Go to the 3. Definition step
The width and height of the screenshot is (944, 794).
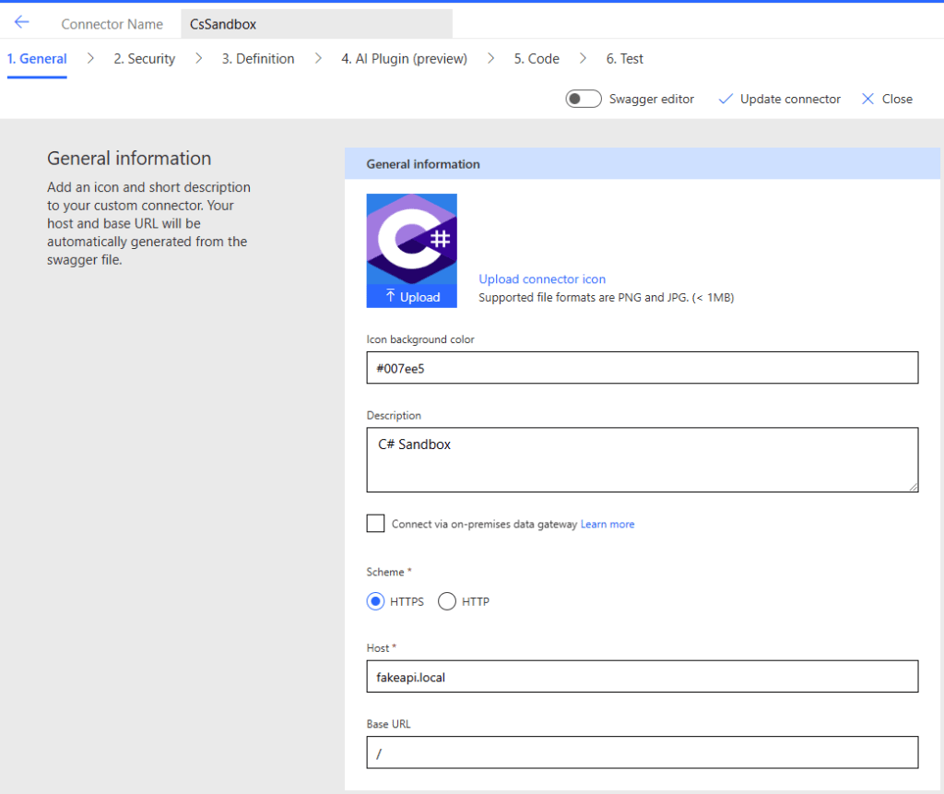click(x=258, y=59)
